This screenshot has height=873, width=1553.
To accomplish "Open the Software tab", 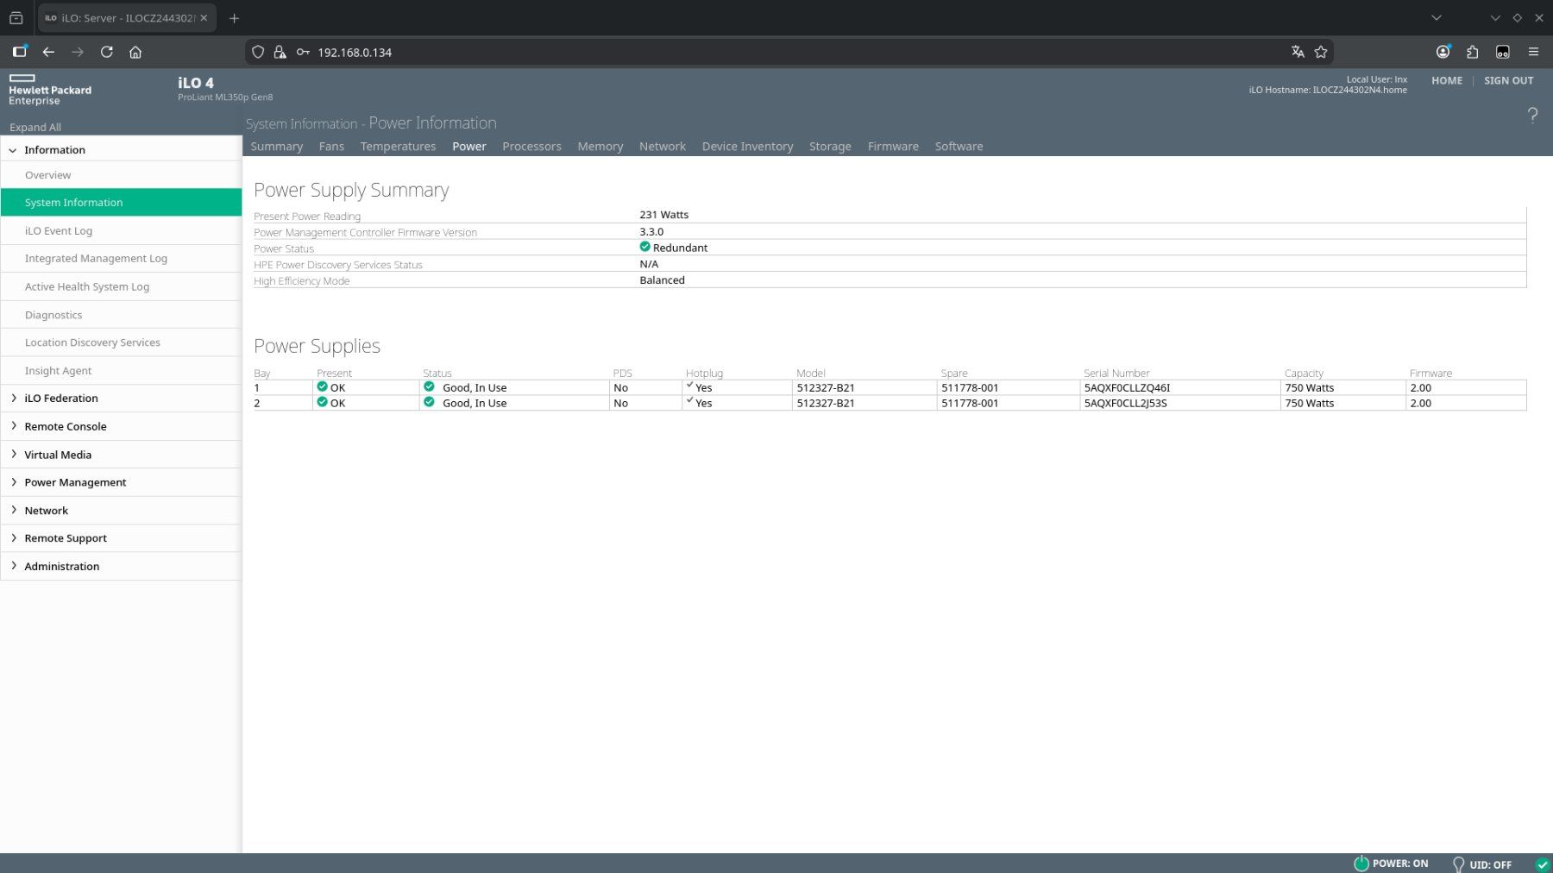I will tap(959, 147).
